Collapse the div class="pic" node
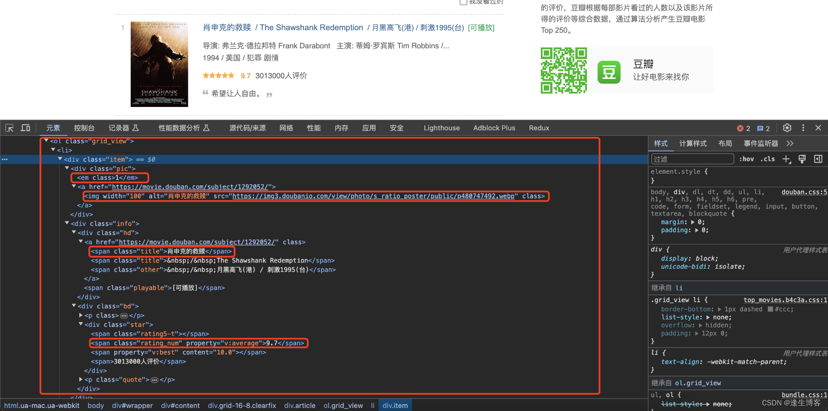Image resolution: width=828 pixels, height=411 pixels. tap(67, 168)
